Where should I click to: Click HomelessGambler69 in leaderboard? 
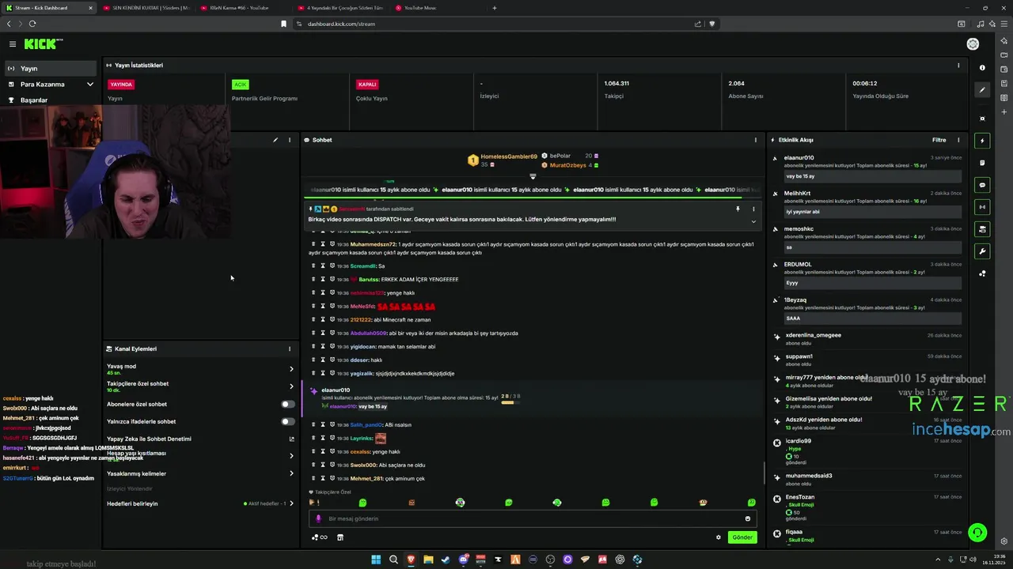(508, 156)
